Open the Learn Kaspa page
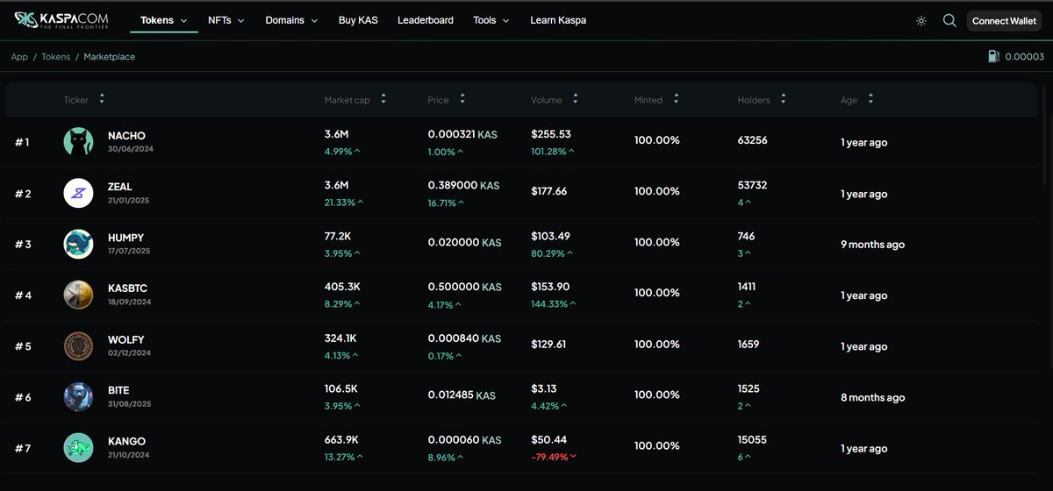 558,20
